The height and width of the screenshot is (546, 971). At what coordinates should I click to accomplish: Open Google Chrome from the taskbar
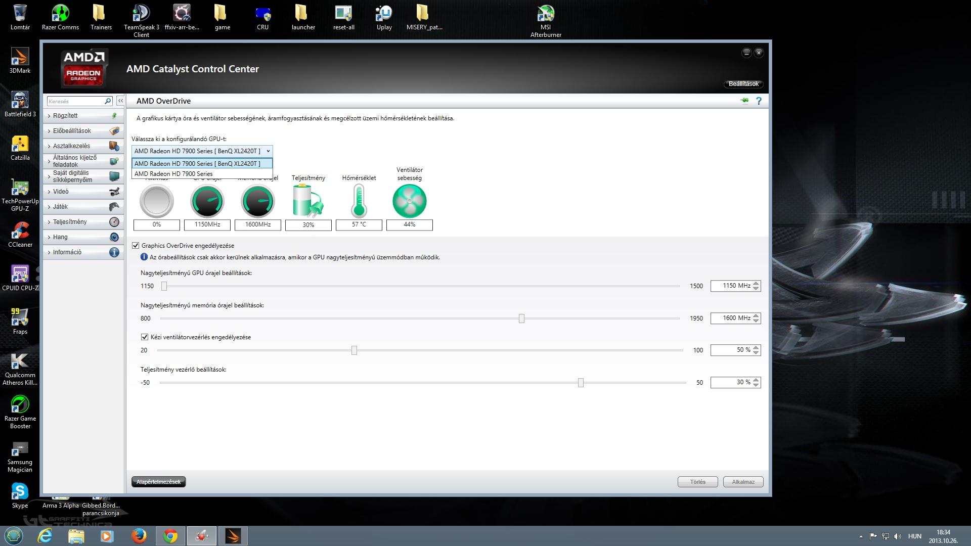click(170, 536)
